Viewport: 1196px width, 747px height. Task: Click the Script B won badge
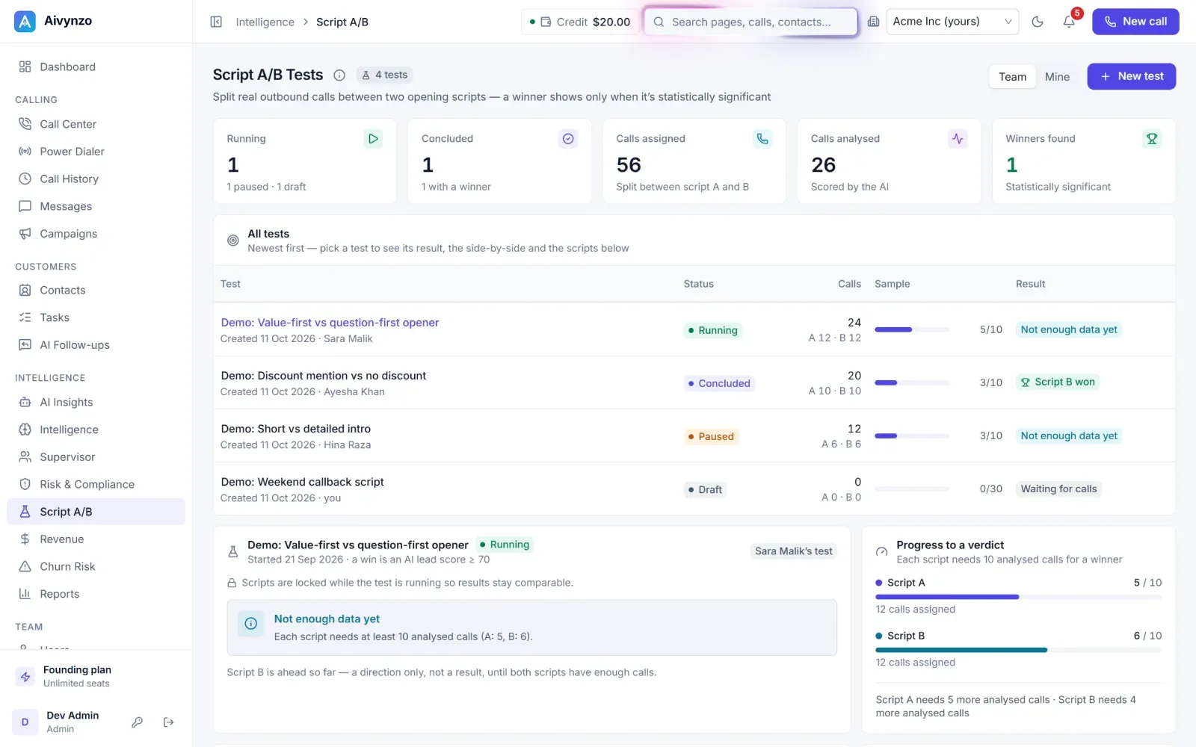(x=1058, y=382)
